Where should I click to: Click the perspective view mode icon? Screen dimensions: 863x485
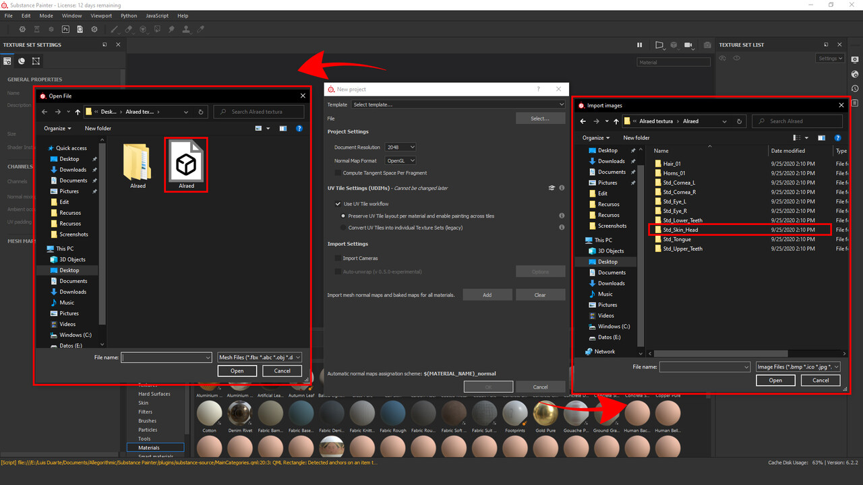coord(660,45)
